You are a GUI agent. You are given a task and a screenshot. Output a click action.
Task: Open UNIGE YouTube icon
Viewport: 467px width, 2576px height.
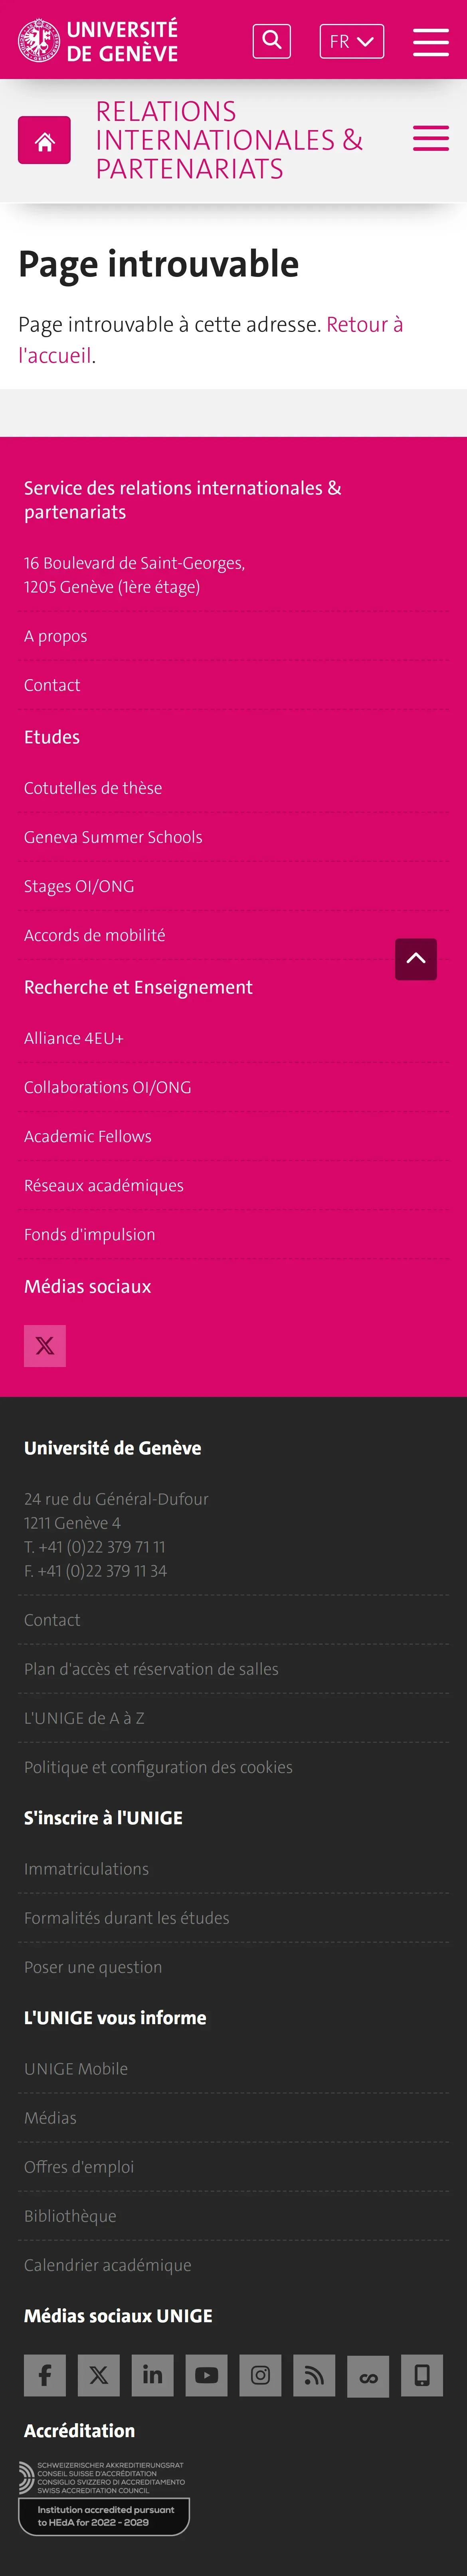(206, 2374)
